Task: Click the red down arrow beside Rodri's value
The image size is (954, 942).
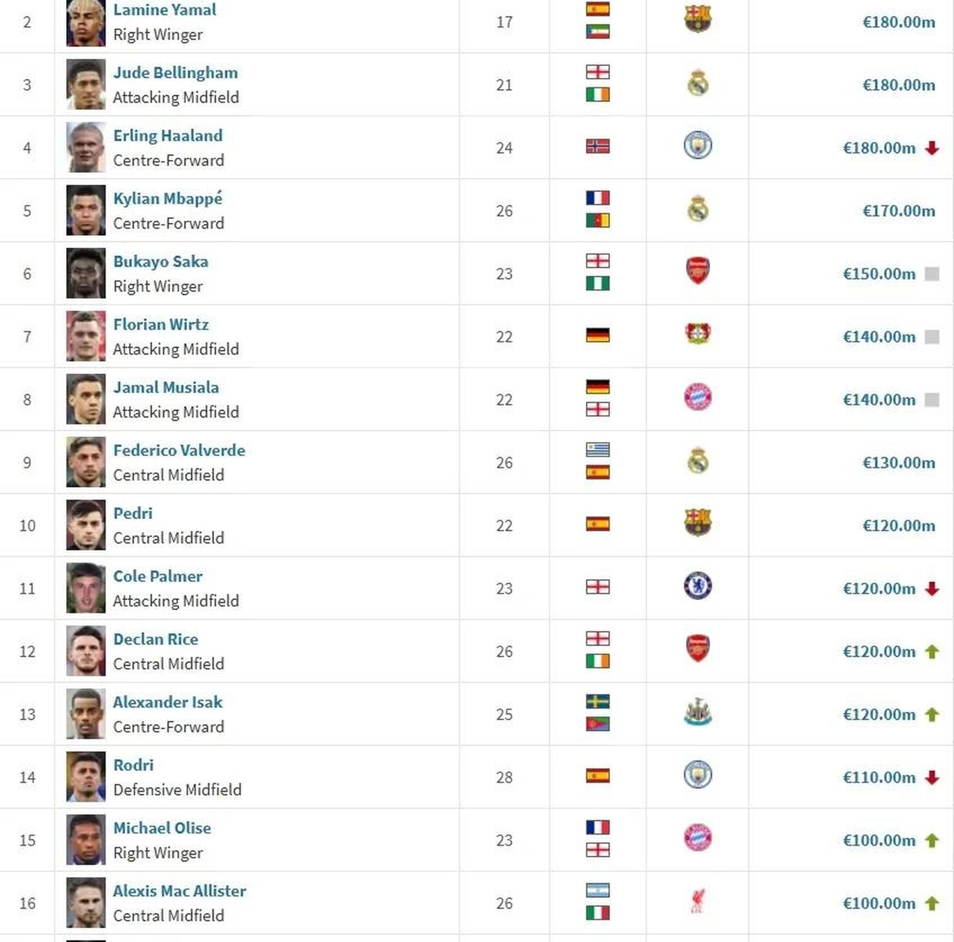Action: [932, 777]
